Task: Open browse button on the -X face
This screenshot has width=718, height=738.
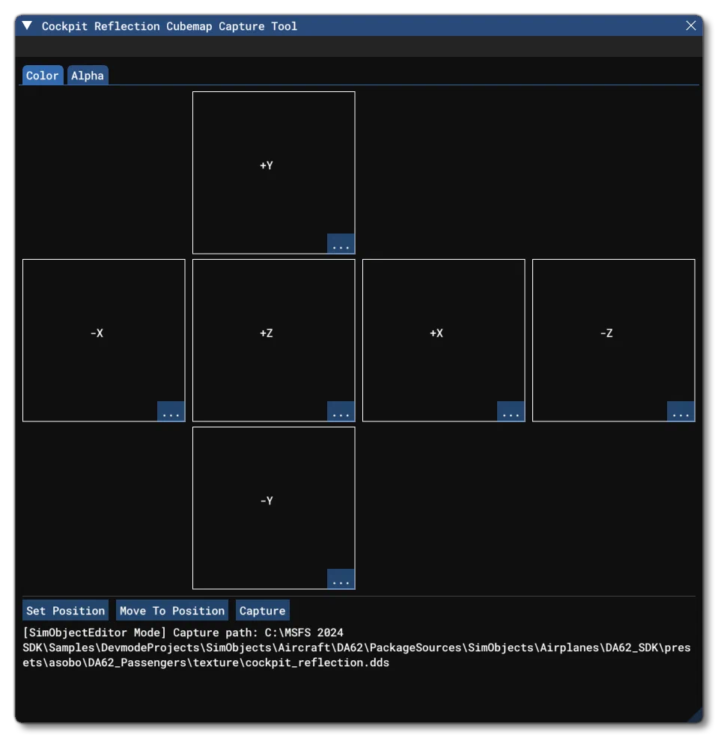Action: (x=171, y=411)
